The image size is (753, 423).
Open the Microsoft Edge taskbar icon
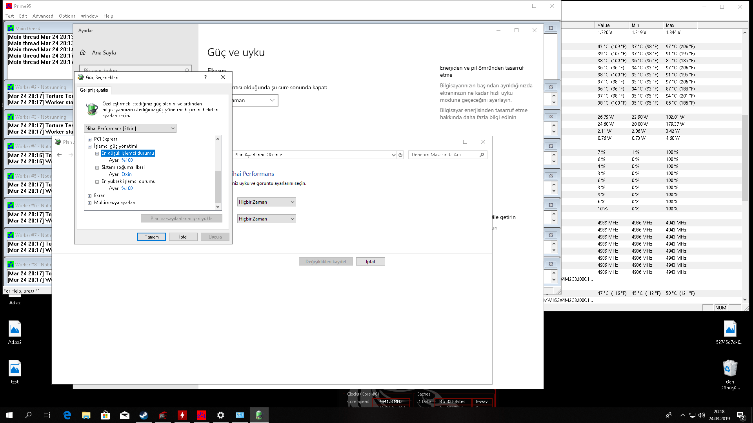[x=67, y=415]
